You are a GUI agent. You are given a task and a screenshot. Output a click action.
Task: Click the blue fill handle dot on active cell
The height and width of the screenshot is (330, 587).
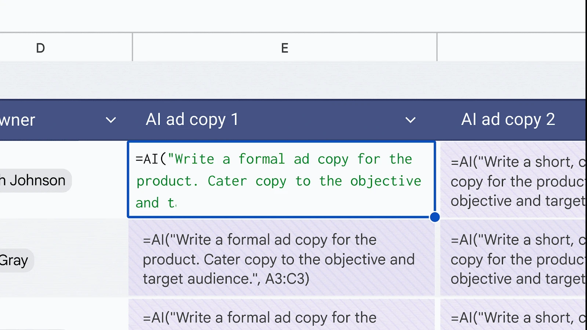coord(435,217)
